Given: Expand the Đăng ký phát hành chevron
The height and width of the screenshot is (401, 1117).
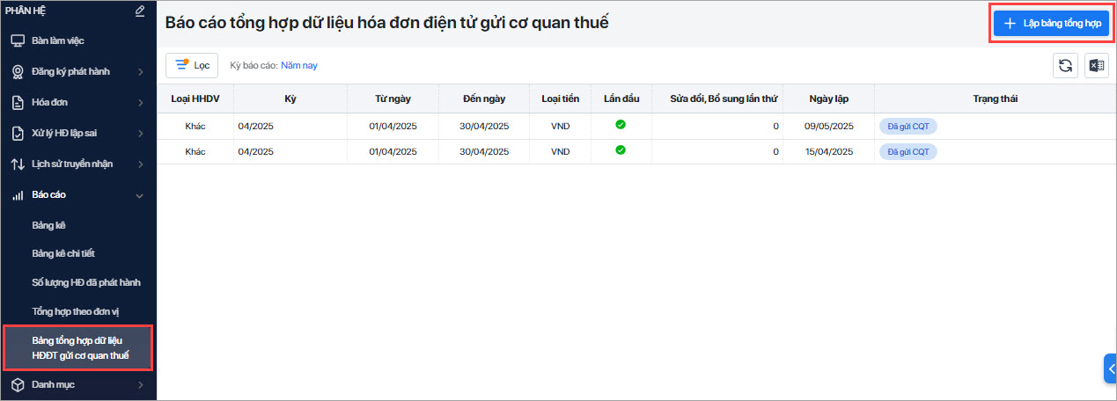Looking at the screenshot, I should pyautogui.click(x=140, y=72).
